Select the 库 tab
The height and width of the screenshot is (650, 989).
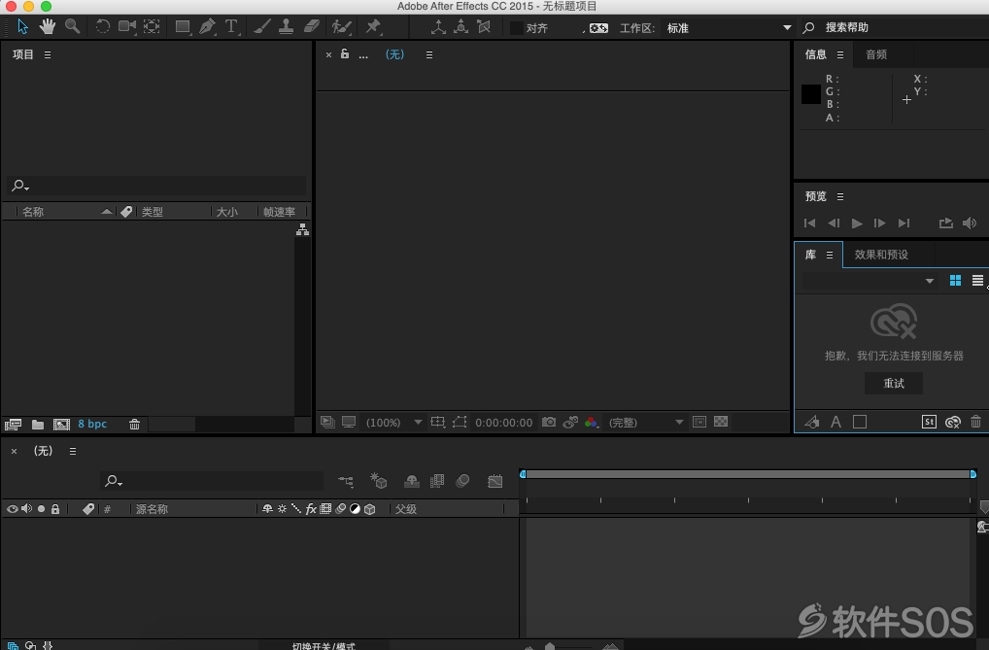click(x=810, y=255)
